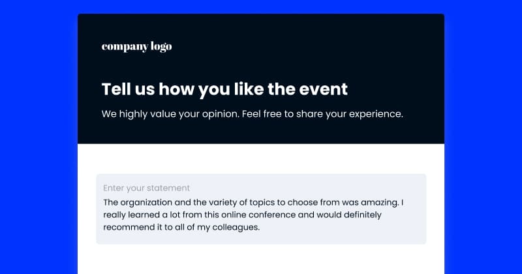The image size is (522, 274).
Task: Place cursor after "colleagues." in the statement
Action: (260, 228)
